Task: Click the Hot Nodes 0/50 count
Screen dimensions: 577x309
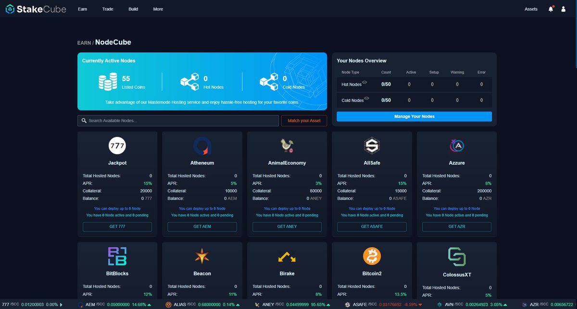Action: click(386, 84)
